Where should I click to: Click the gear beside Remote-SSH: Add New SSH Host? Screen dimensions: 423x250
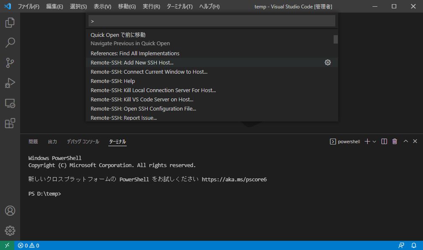[x=328, y=62]
